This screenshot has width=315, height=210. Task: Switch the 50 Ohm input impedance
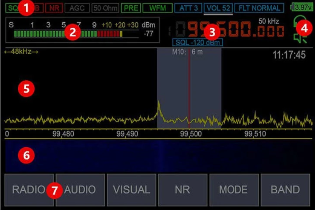tap(106, 8)
